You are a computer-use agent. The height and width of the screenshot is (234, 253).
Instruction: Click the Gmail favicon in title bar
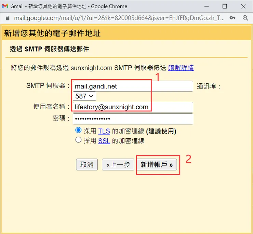click(5, 6)
